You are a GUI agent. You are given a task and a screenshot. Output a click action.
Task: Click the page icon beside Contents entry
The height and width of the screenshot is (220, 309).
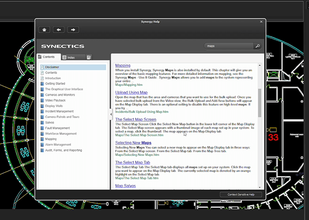(x=42, y=73)
